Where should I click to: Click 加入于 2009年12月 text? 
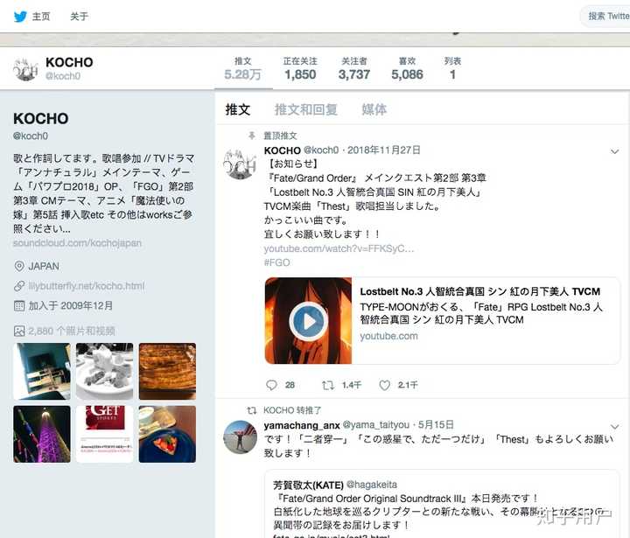tap(70, 306)
